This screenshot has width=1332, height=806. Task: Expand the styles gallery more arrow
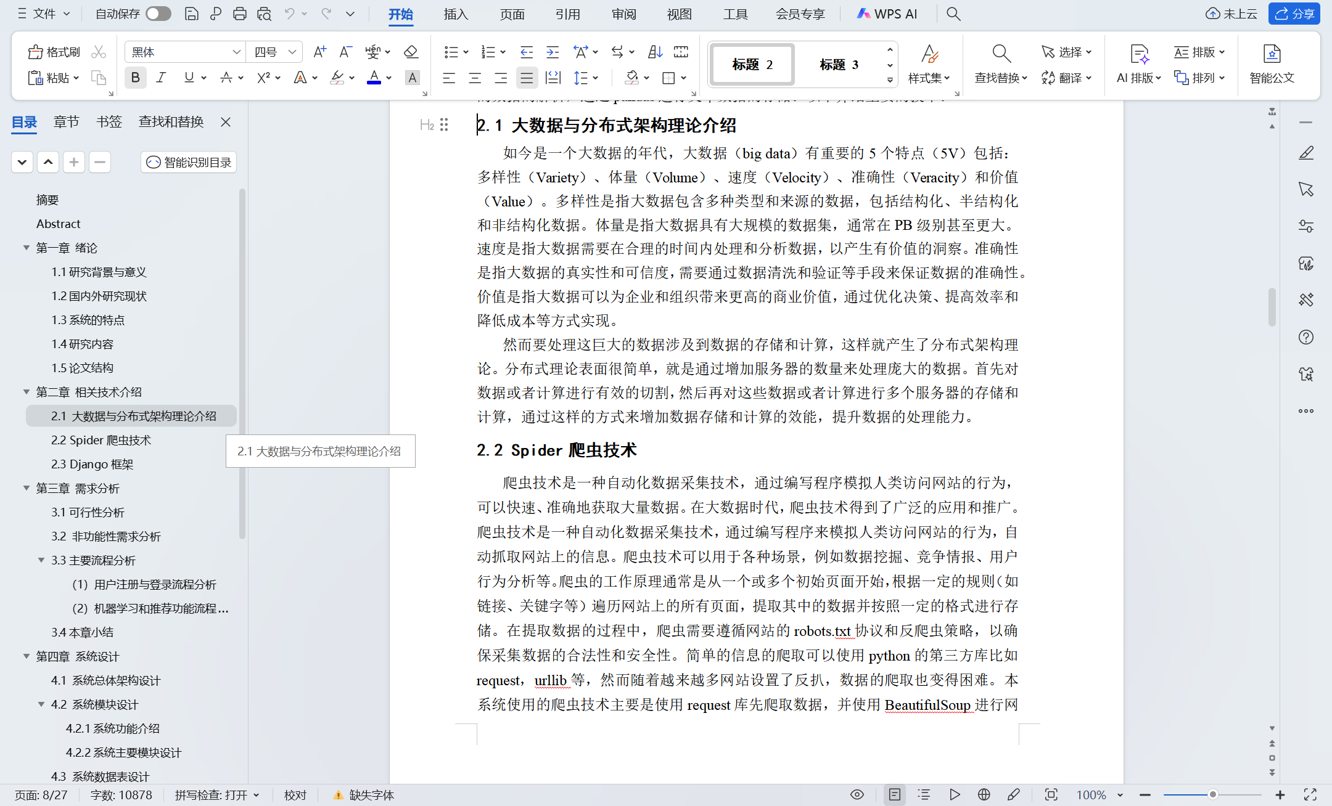[x=890, y=80]
